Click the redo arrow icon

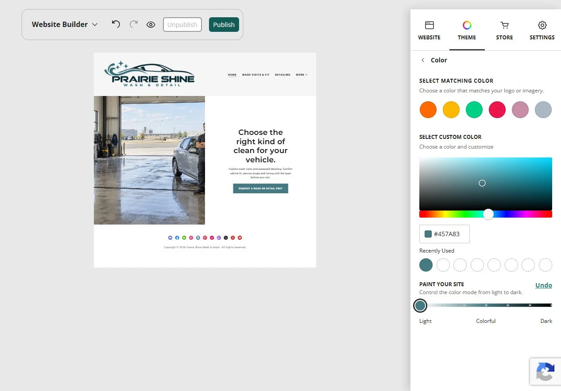(x=133, y=24)
